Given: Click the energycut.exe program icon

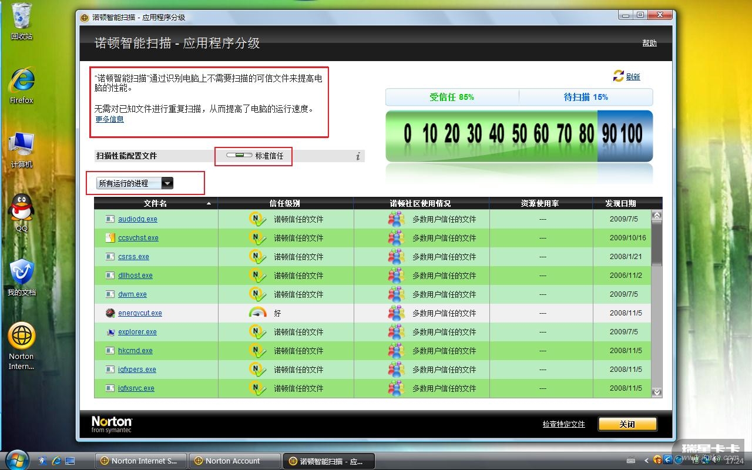Looking at the screenshot, I should pos(110,313).
